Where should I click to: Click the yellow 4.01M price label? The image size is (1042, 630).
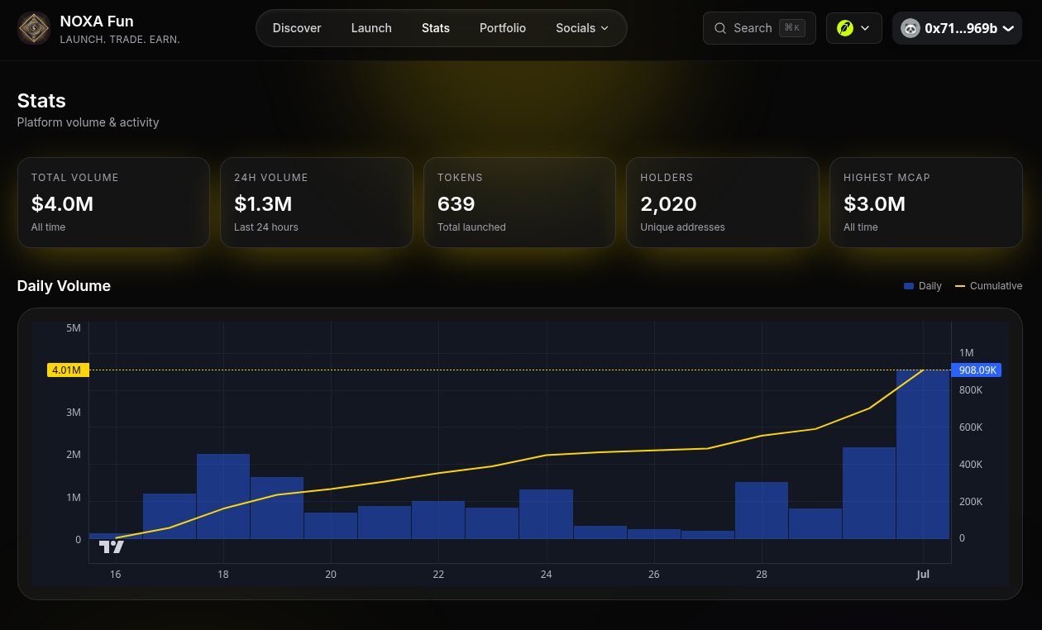(68, 370)
